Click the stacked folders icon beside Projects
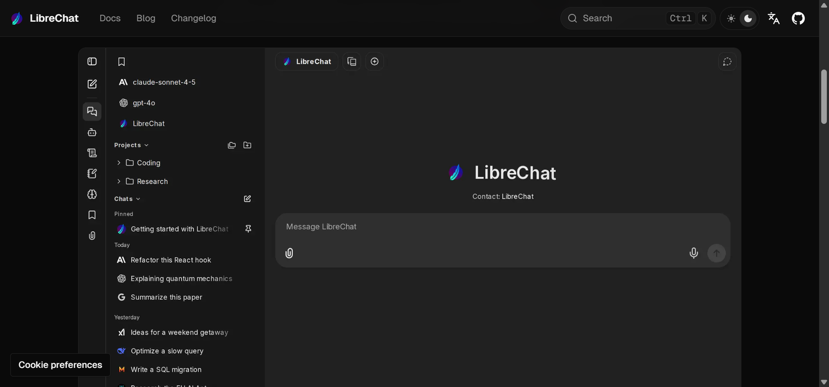 tap(232, 145)
